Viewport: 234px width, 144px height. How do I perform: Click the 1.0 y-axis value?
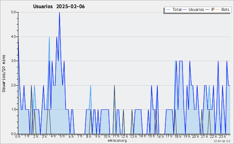(13, 110)
